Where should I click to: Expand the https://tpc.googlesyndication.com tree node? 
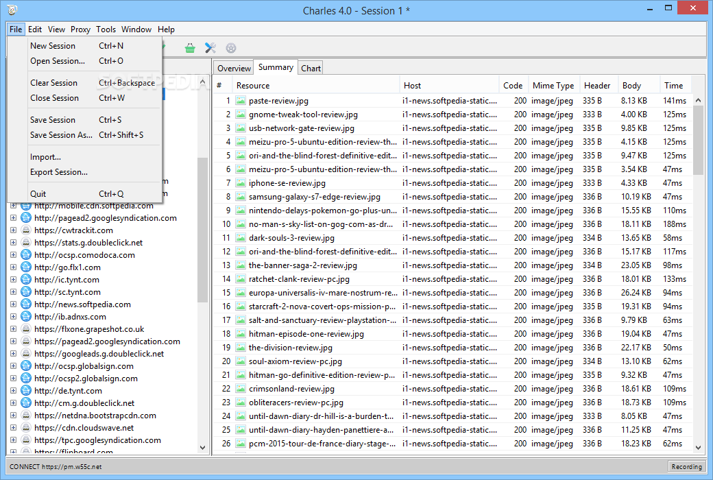(x=14, y=440)
